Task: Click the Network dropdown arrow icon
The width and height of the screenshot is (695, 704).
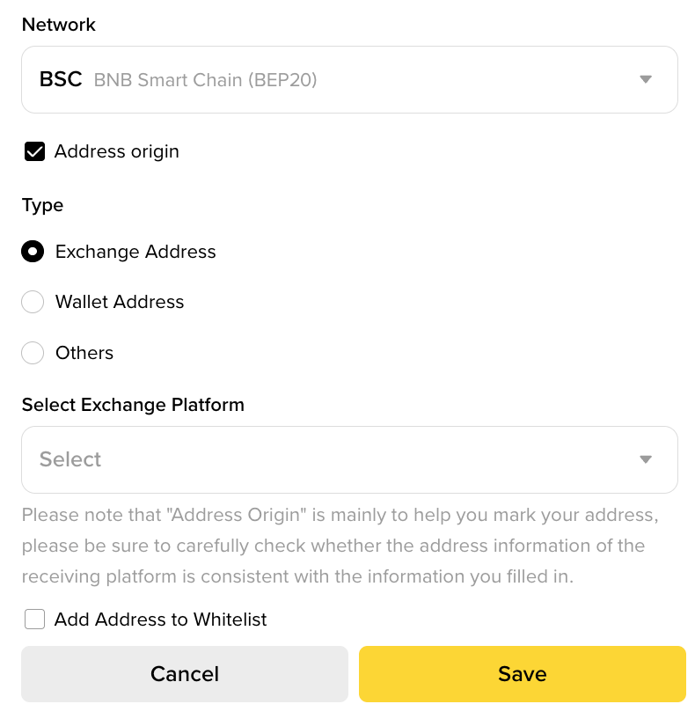Action: click(x=645, y=80)
